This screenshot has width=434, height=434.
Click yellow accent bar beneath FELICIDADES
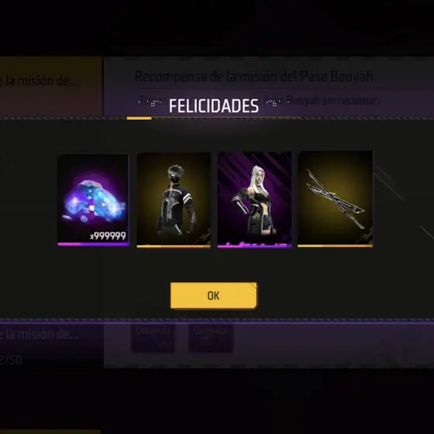(139, 119)
